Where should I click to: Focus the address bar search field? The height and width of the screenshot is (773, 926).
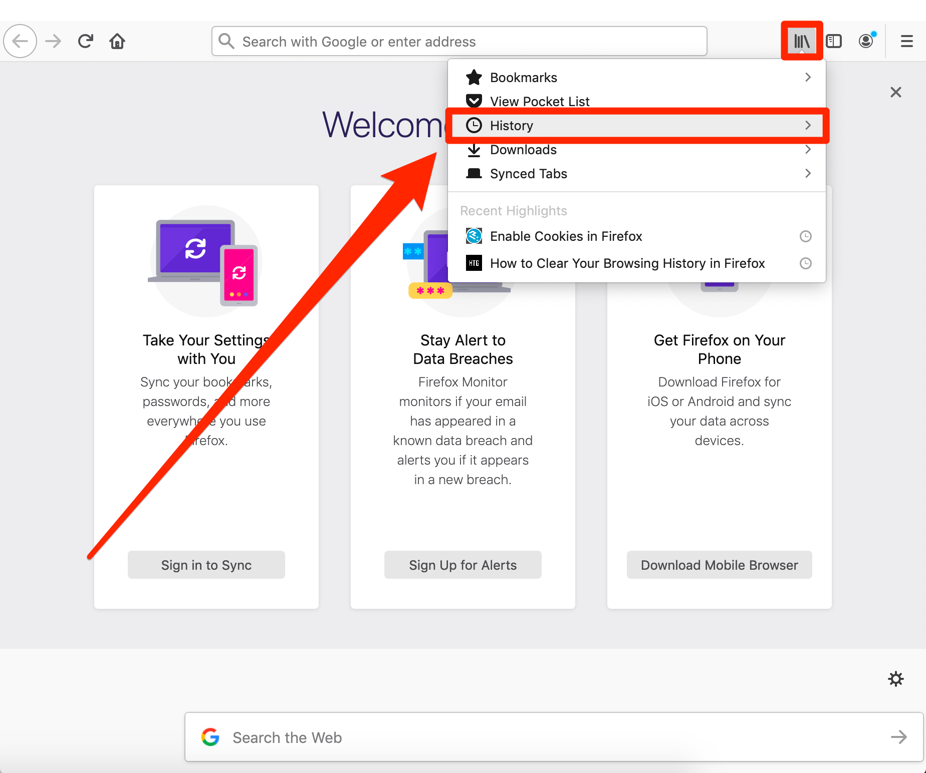pos(459,41)
